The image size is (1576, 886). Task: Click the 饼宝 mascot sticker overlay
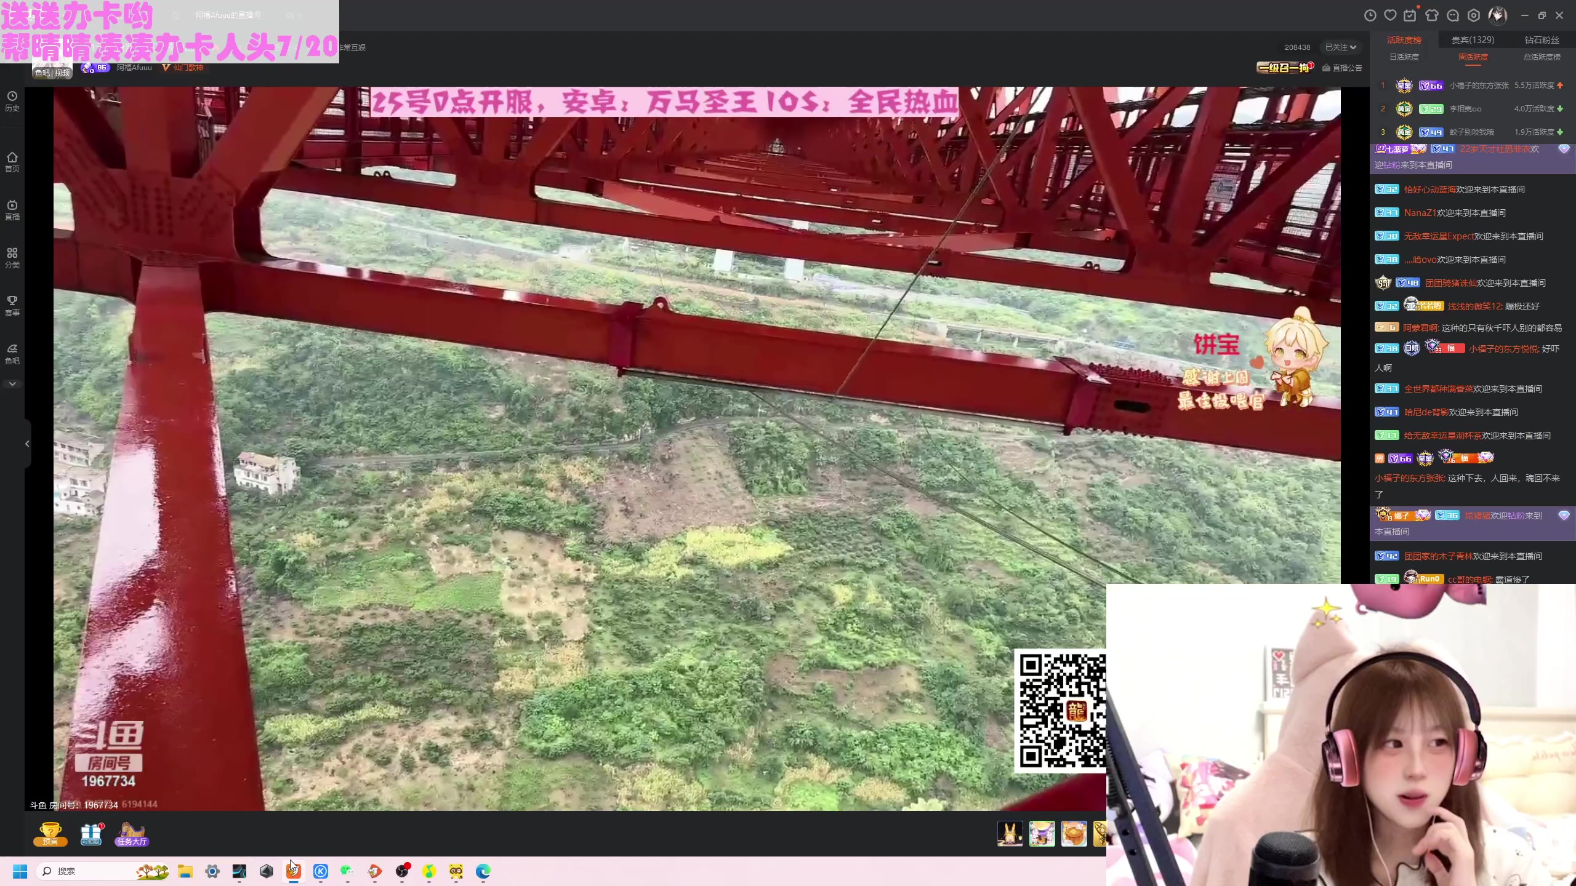coord(1252,360)
